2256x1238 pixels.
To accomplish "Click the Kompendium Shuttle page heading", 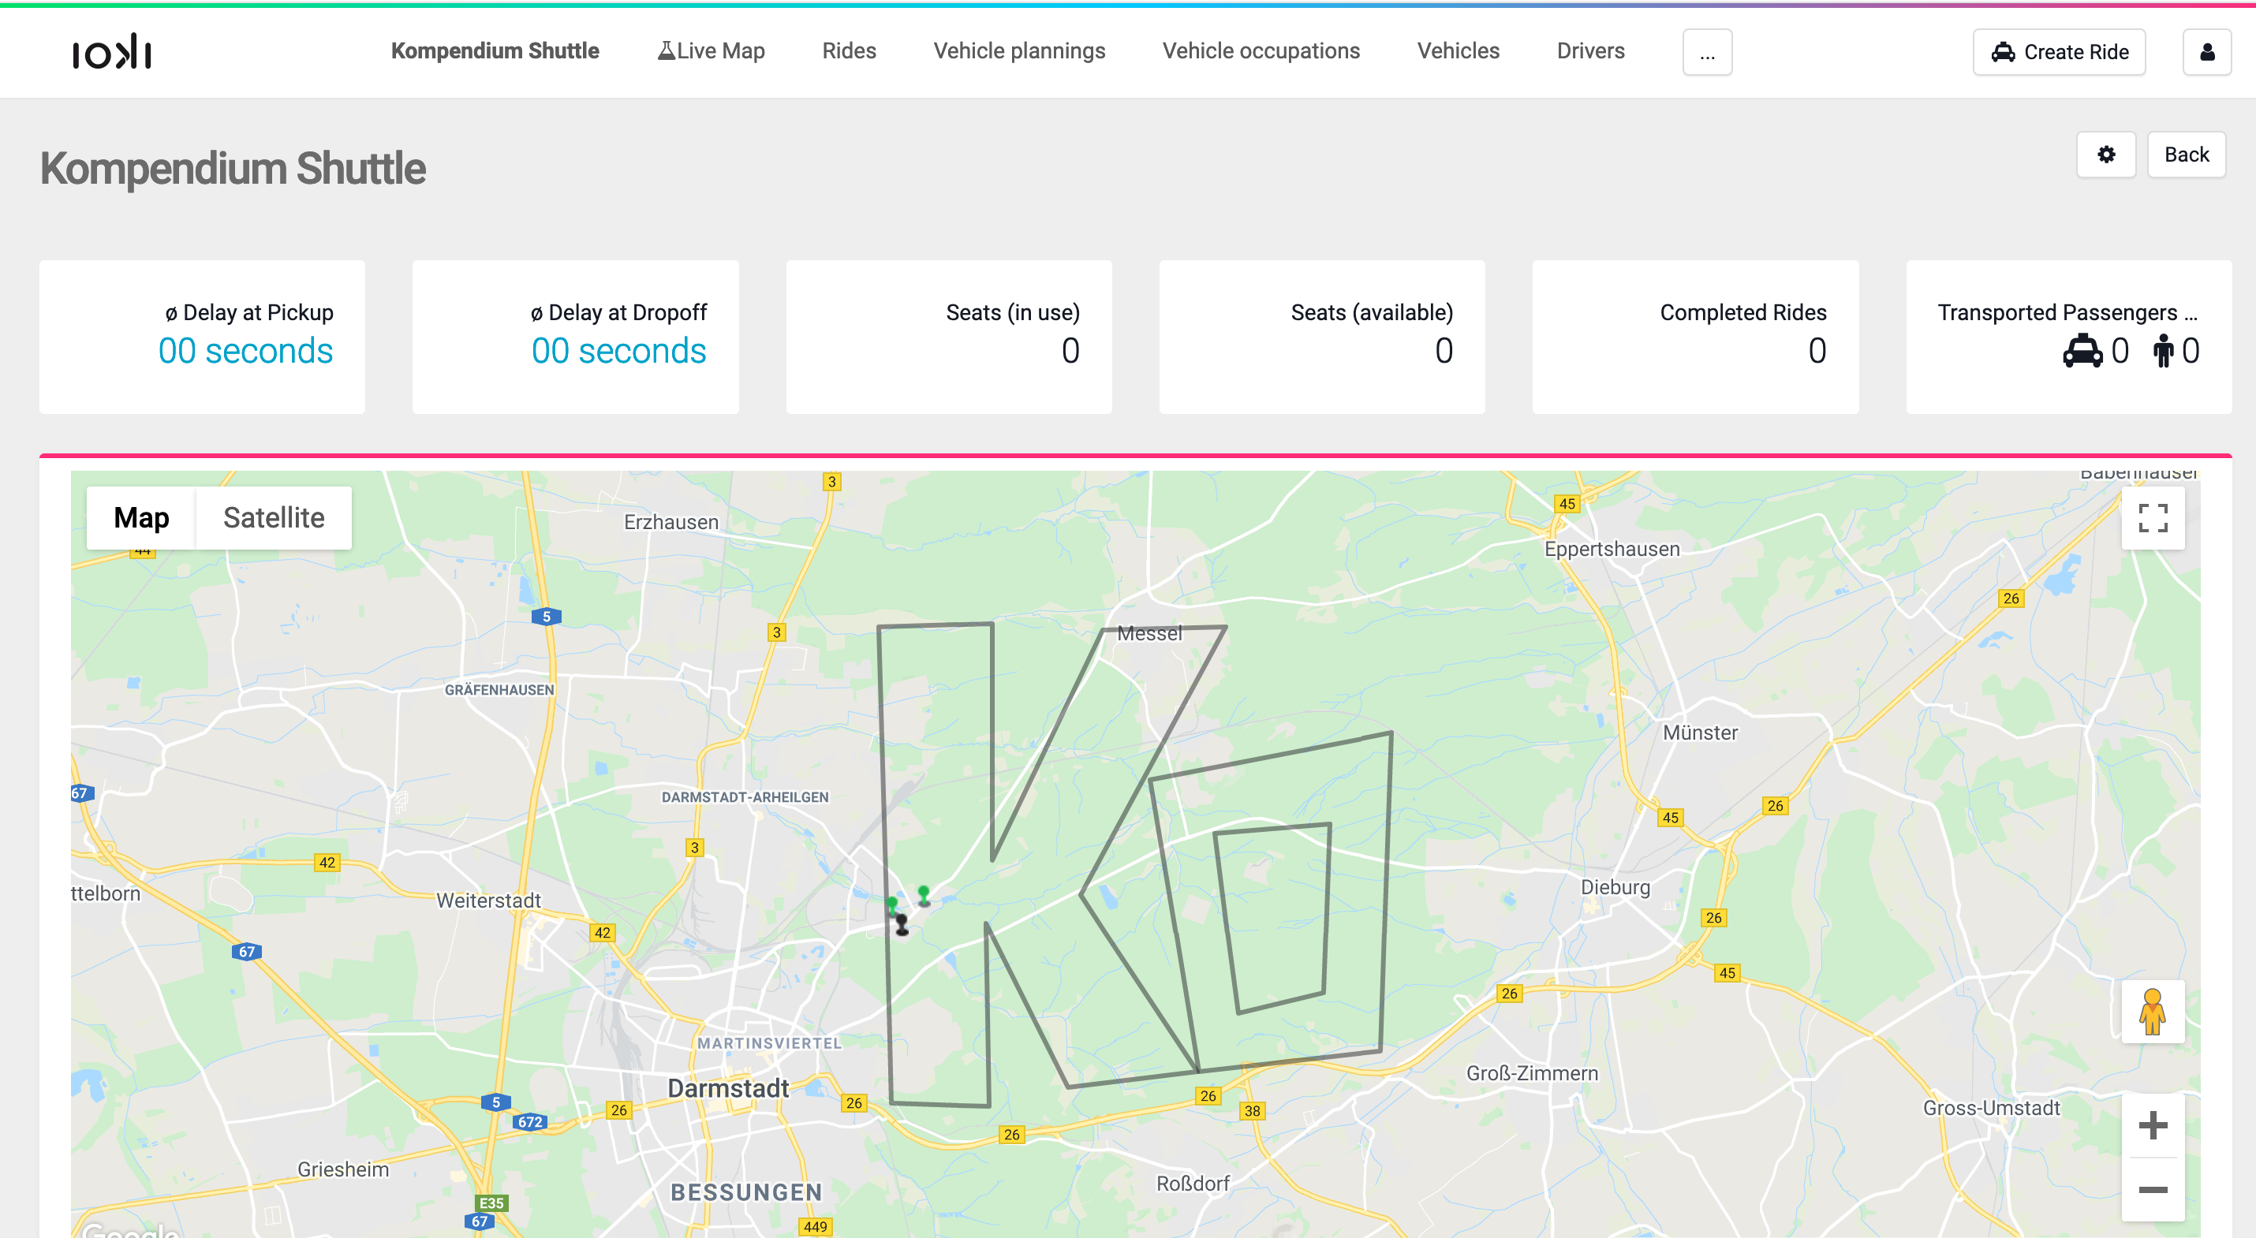I will tap(233, 168).
